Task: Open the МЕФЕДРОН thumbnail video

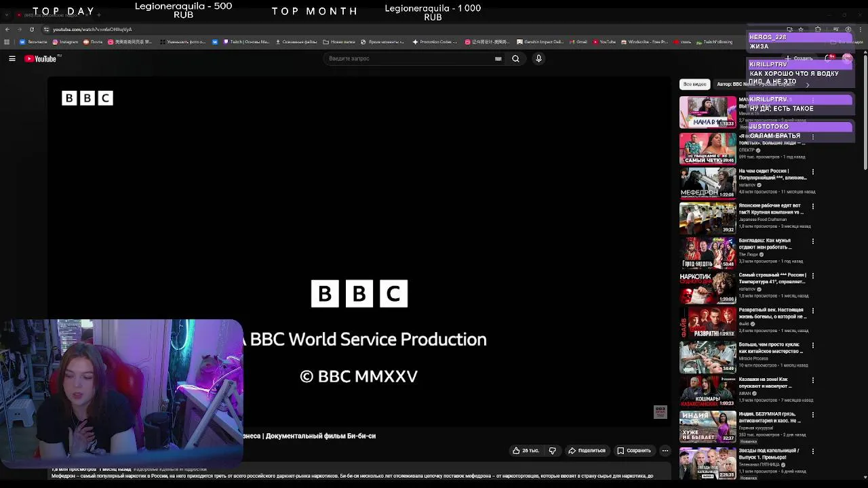Action: tap(707, 182)
